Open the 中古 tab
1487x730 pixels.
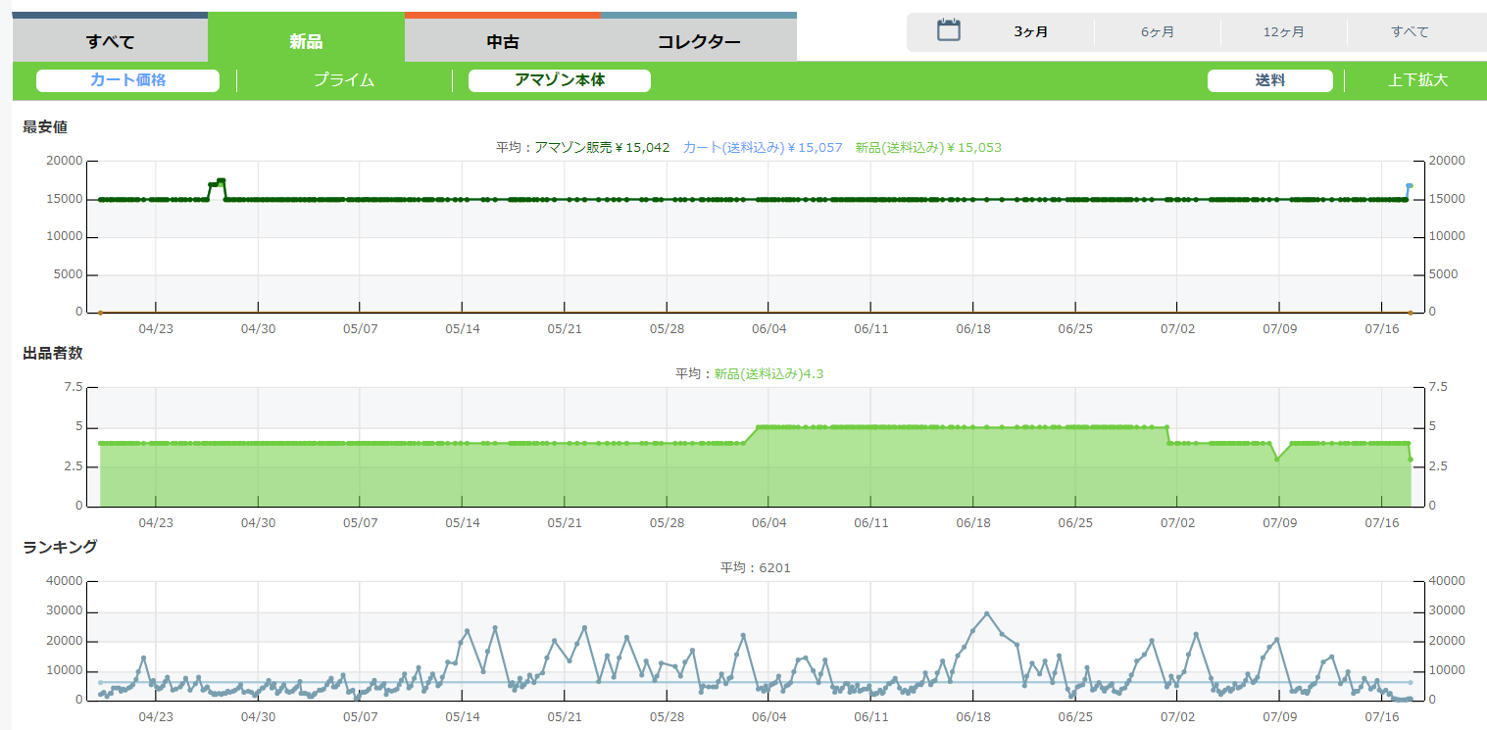coord(502,41)
